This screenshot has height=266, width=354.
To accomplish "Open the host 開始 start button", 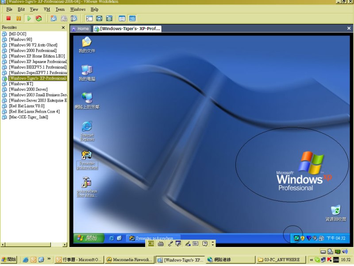I will pos(8,259).
